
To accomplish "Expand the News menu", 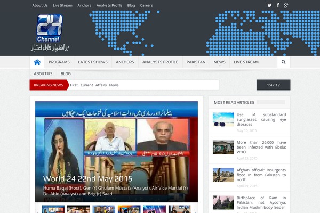I will pos(220,62).
